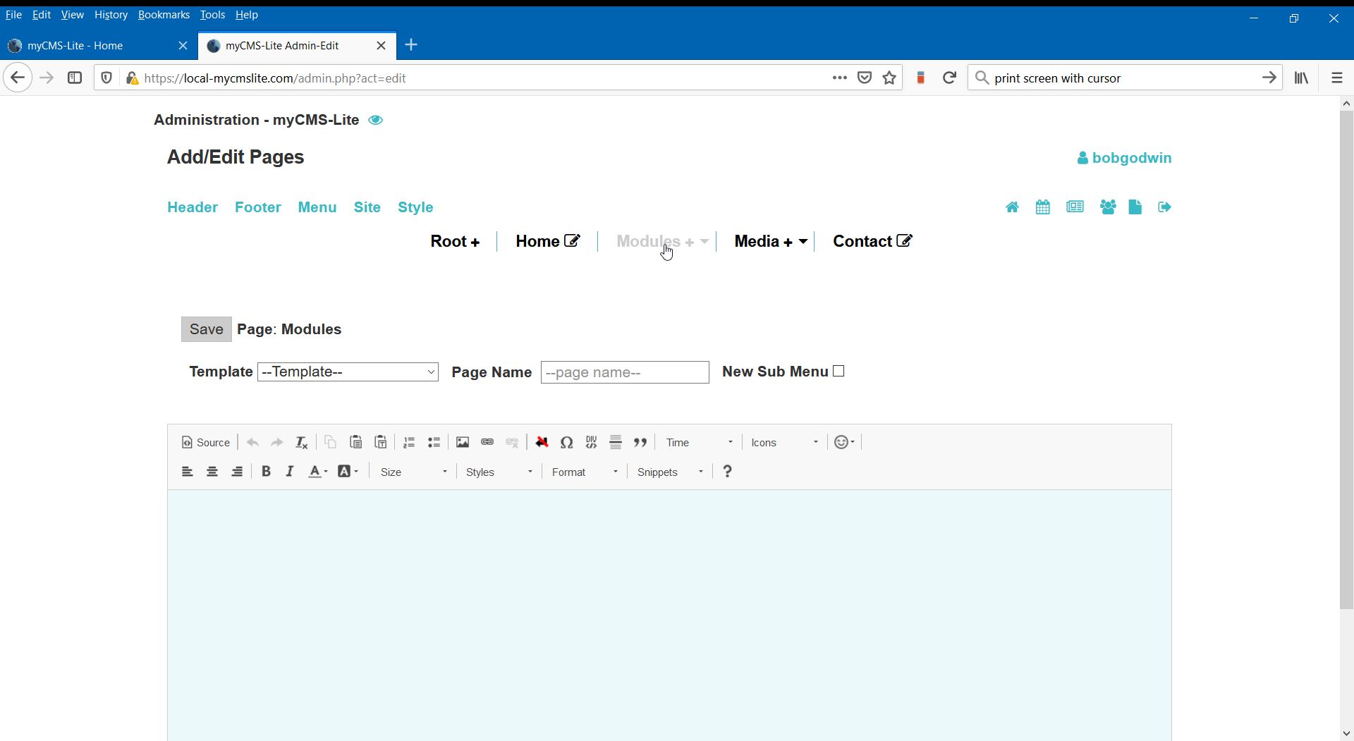Toggle the New Sub Menu checkbox
The width and height of the screenshot is (1354, 741).
pos(838,372)
